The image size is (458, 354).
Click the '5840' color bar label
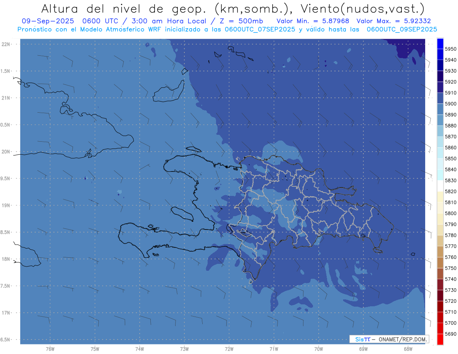pos(450,170)
